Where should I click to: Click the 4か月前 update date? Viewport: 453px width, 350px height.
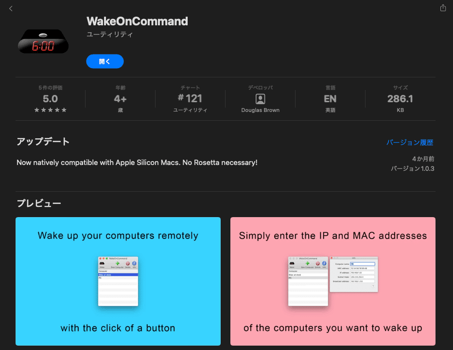coord(423,159)
